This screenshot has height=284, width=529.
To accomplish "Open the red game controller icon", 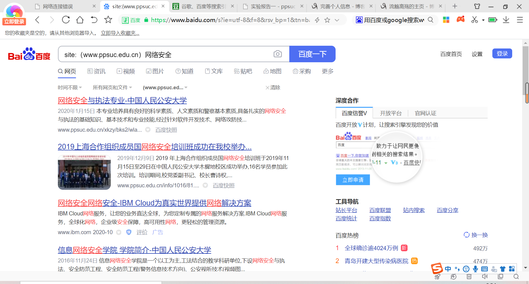I will pos(461,19).
